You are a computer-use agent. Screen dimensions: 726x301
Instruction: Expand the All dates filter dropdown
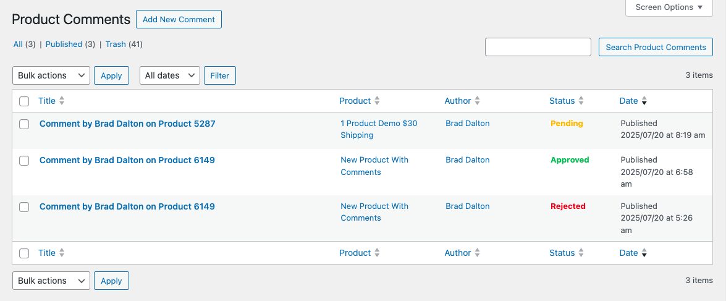170,75
